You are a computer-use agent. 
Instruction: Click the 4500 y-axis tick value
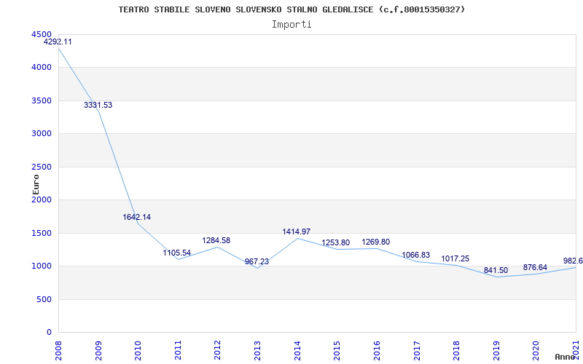42,34
